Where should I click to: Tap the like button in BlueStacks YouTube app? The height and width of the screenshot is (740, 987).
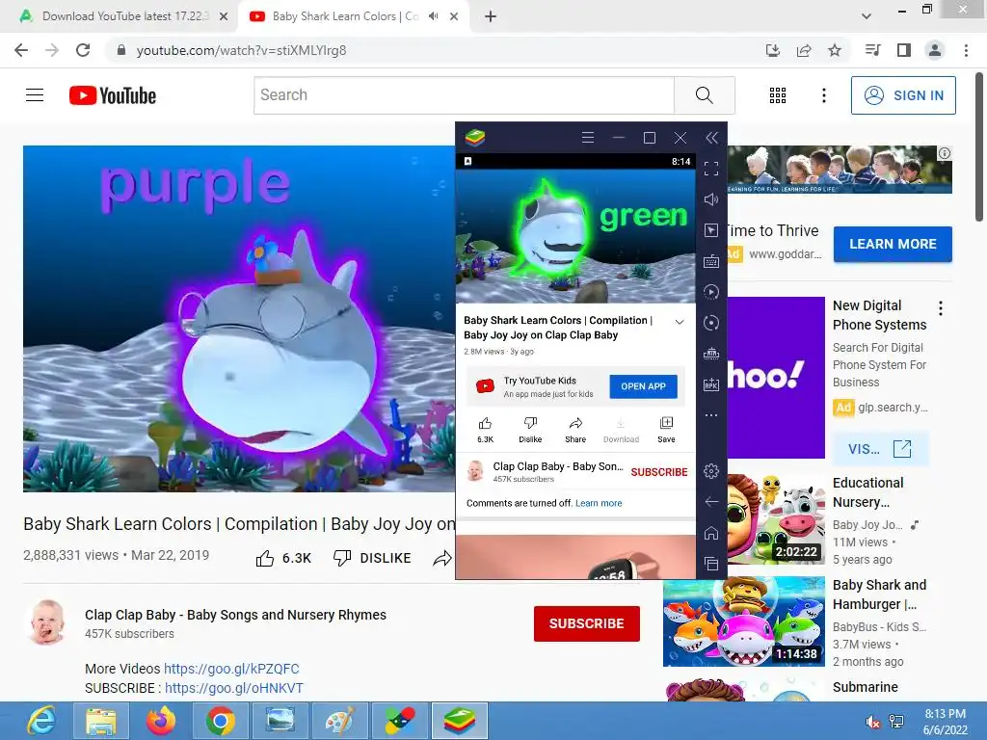(x=486, y=431)
